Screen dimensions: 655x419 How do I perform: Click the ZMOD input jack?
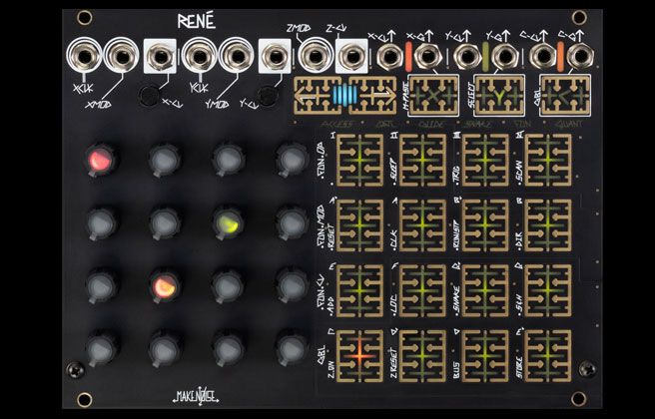pos(315,56)
